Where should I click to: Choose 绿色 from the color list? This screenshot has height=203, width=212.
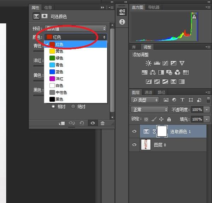tap(76, 58)
